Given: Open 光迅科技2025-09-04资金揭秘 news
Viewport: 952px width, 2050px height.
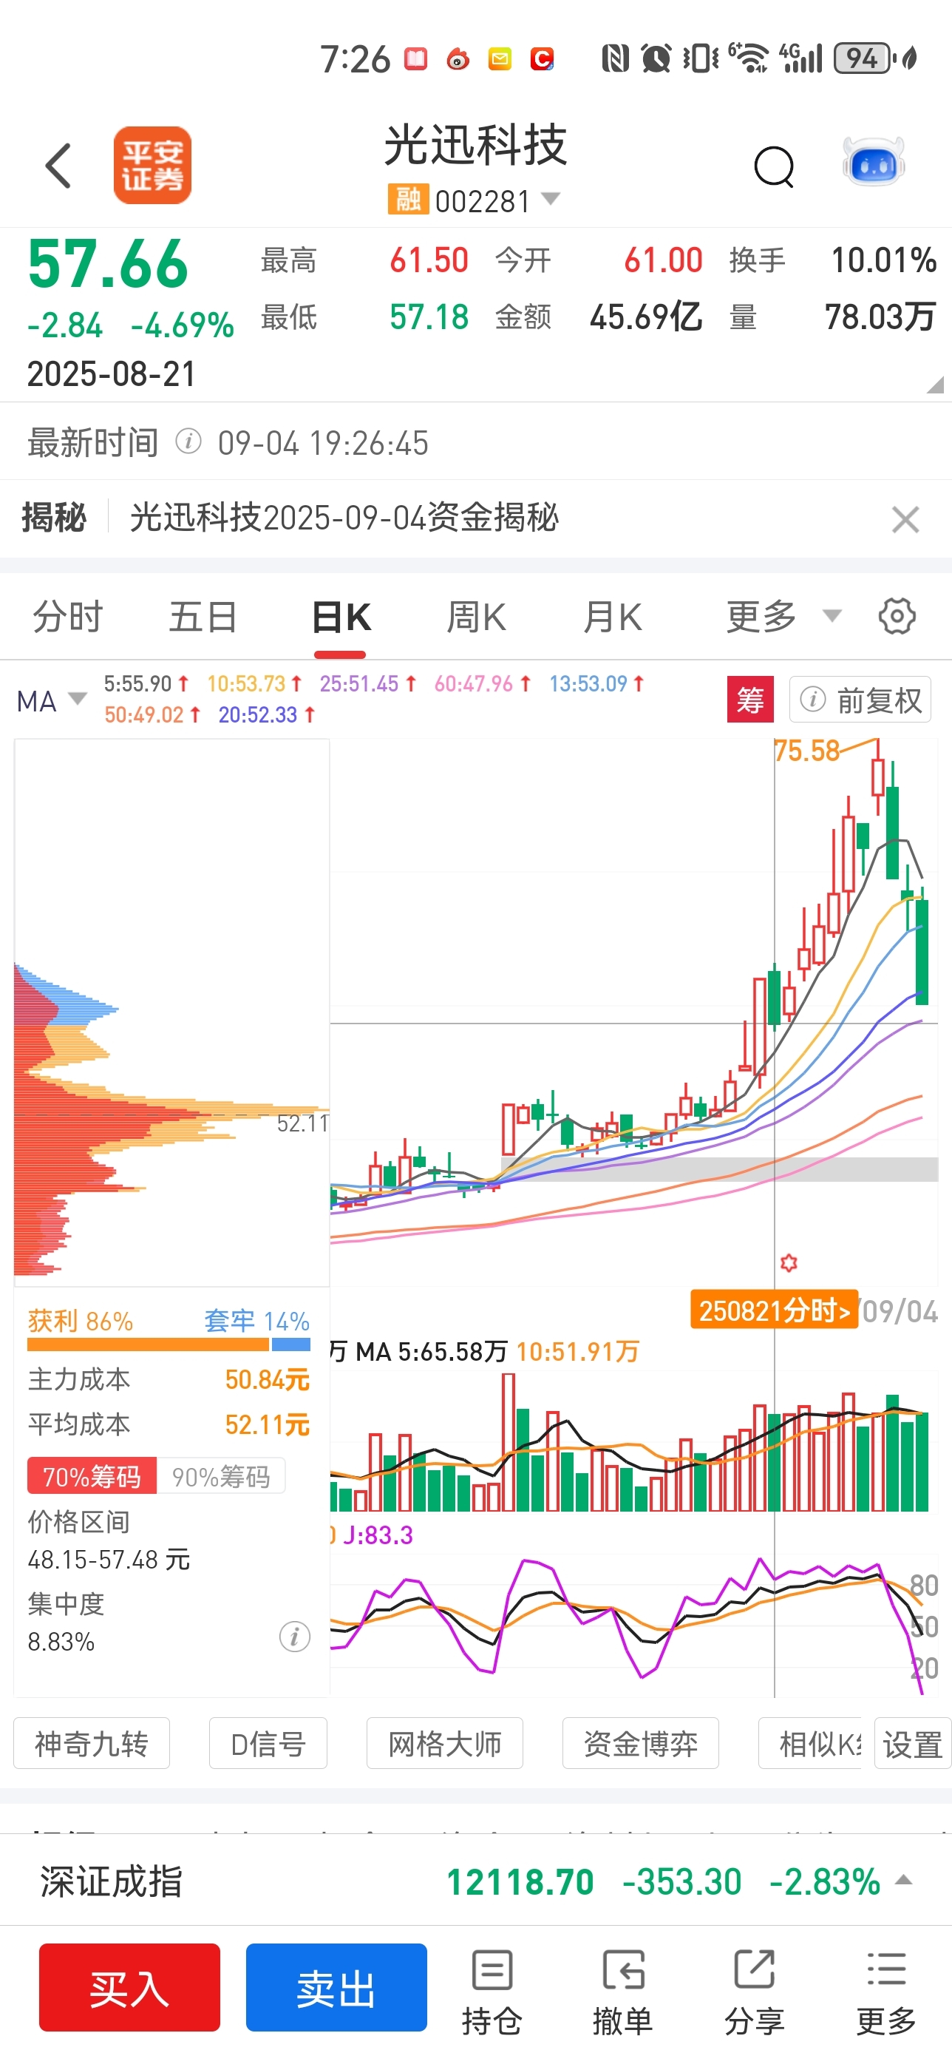Looking at the screenshot, I should (344, 518).
